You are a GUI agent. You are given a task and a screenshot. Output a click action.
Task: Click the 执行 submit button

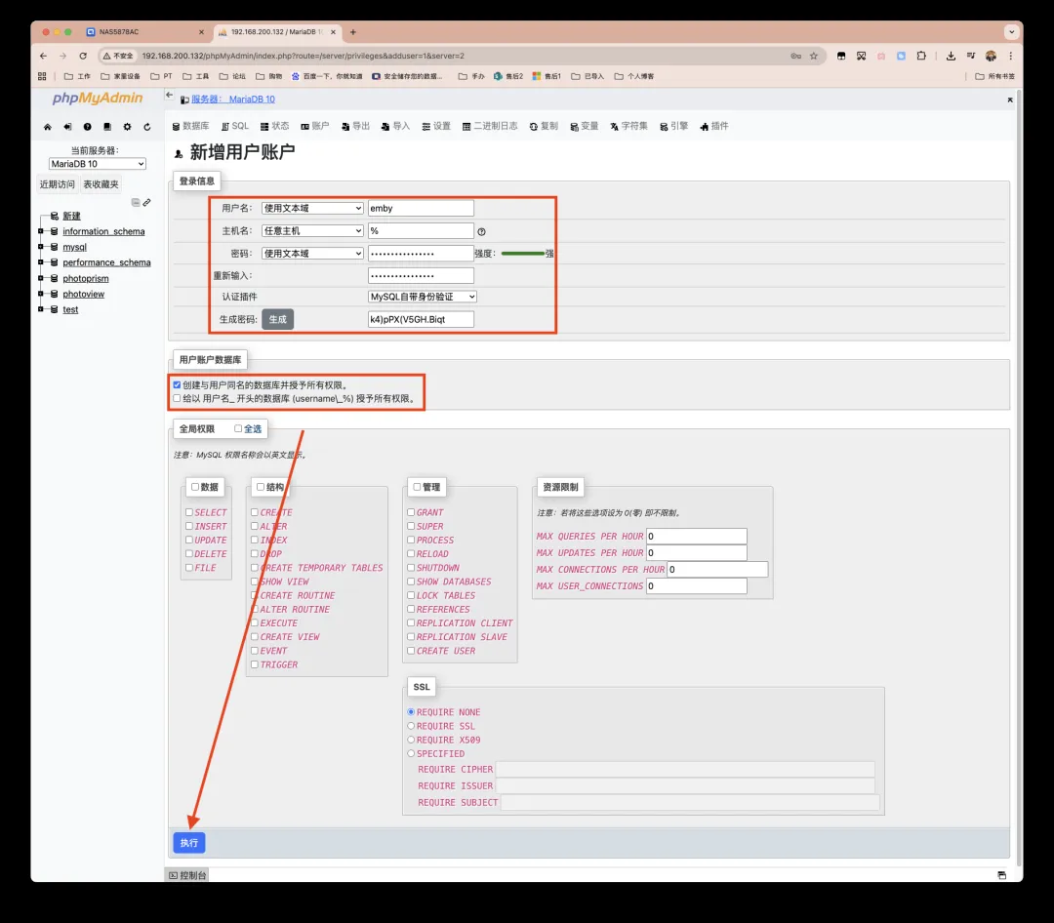[189, 843]
